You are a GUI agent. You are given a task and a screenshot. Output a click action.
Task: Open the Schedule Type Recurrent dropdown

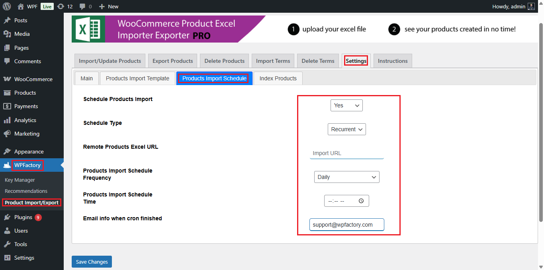tap(346, 129)
